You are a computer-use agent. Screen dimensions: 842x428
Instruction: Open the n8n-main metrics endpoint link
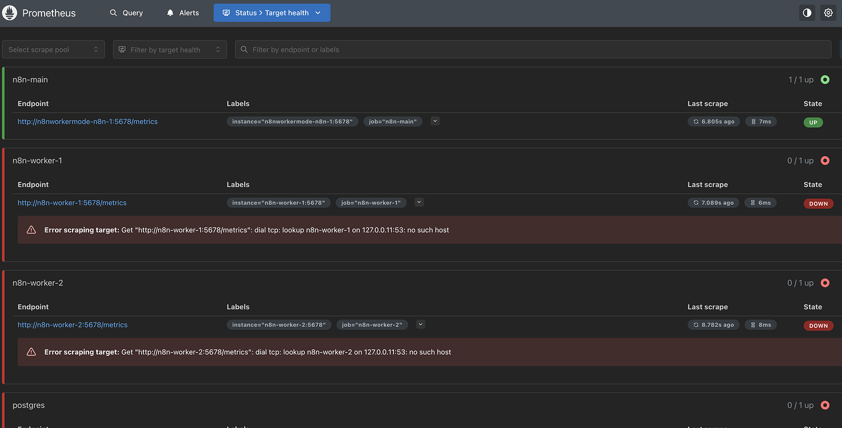(88, 121)
